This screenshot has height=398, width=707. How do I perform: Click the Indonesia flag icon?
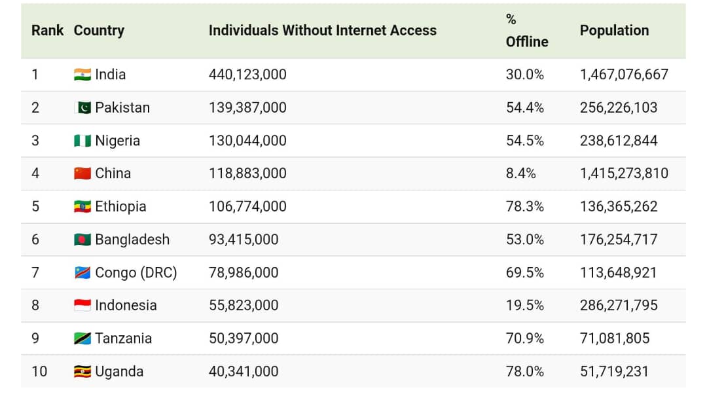point(82,305)
